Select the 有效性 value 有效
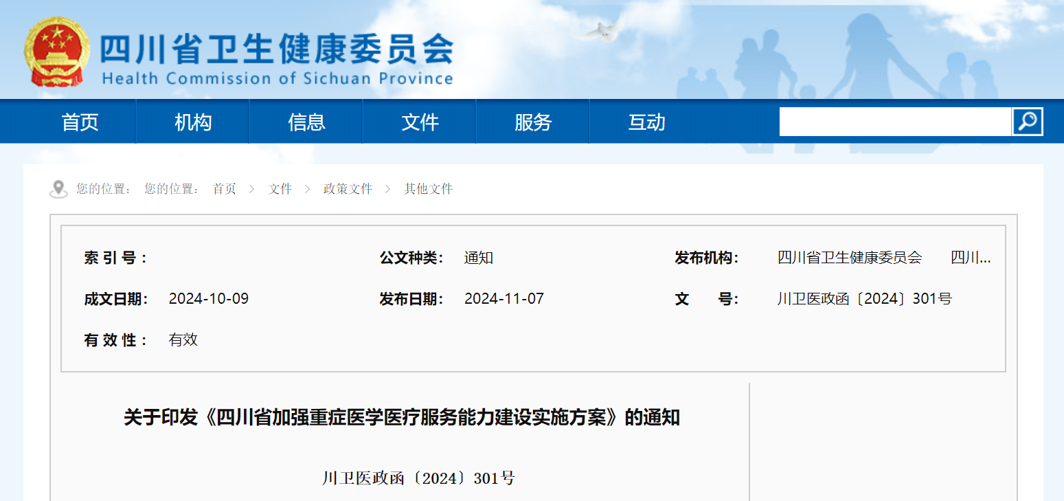This screenshot has width=1064, height=501. coord(183,339)
